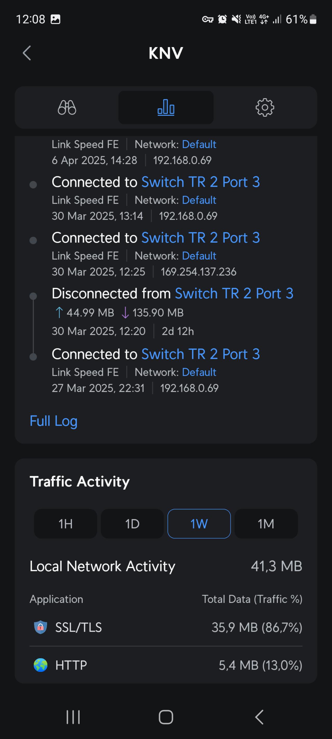This screenshot has width=332, height=739.
Task: Switch to the bar chart insights tab
Action: pos(166,108)
